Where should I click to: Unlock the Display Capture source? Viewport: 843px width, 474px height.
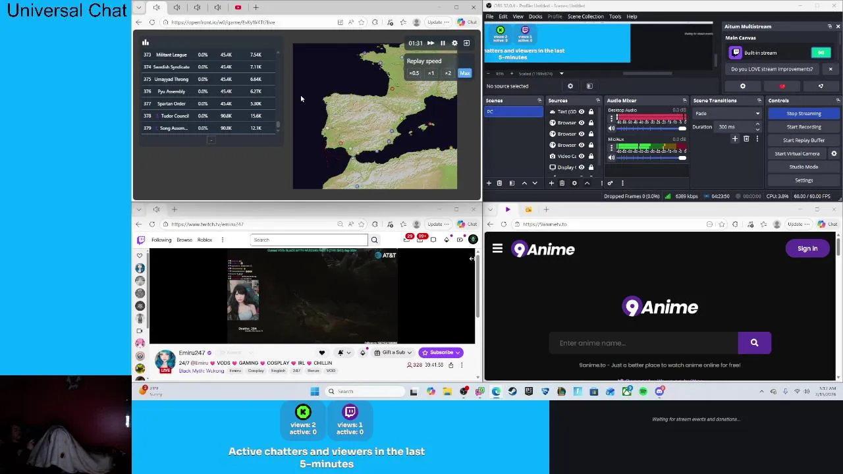tap(591, 167)
